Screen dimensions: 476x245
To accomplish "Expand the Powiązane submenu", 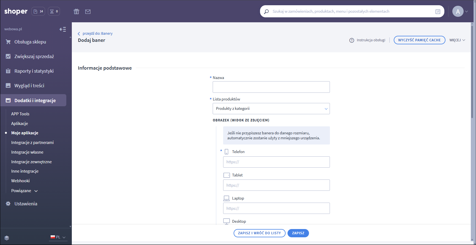I will [24, 191].
